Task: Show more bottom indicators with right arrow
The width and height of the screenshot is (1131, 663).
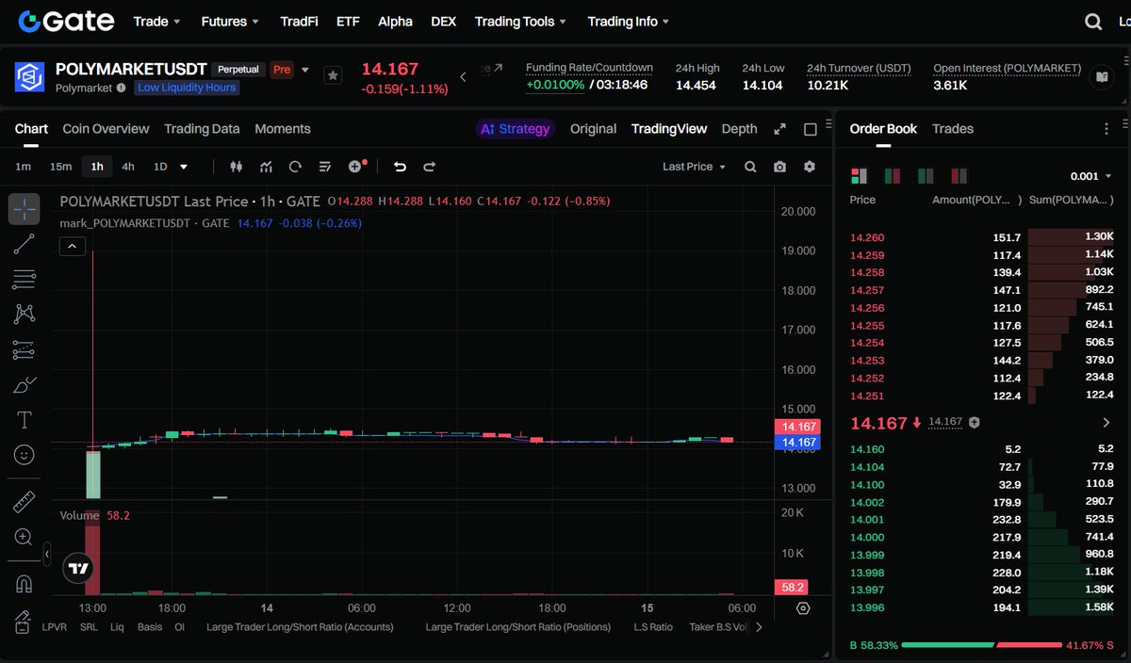Action: coord(760,627)
